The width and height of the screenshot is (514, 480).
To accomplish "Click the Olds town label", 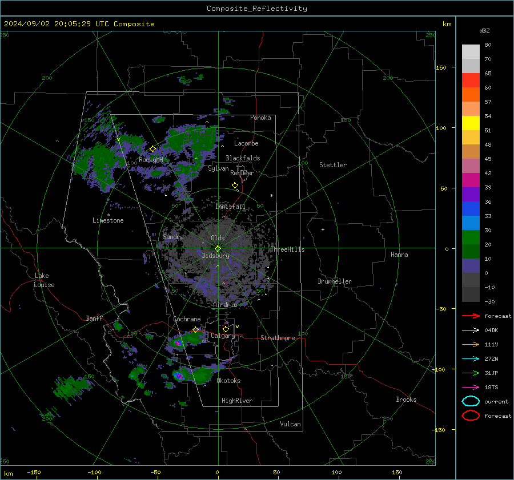I will point(218,238).
